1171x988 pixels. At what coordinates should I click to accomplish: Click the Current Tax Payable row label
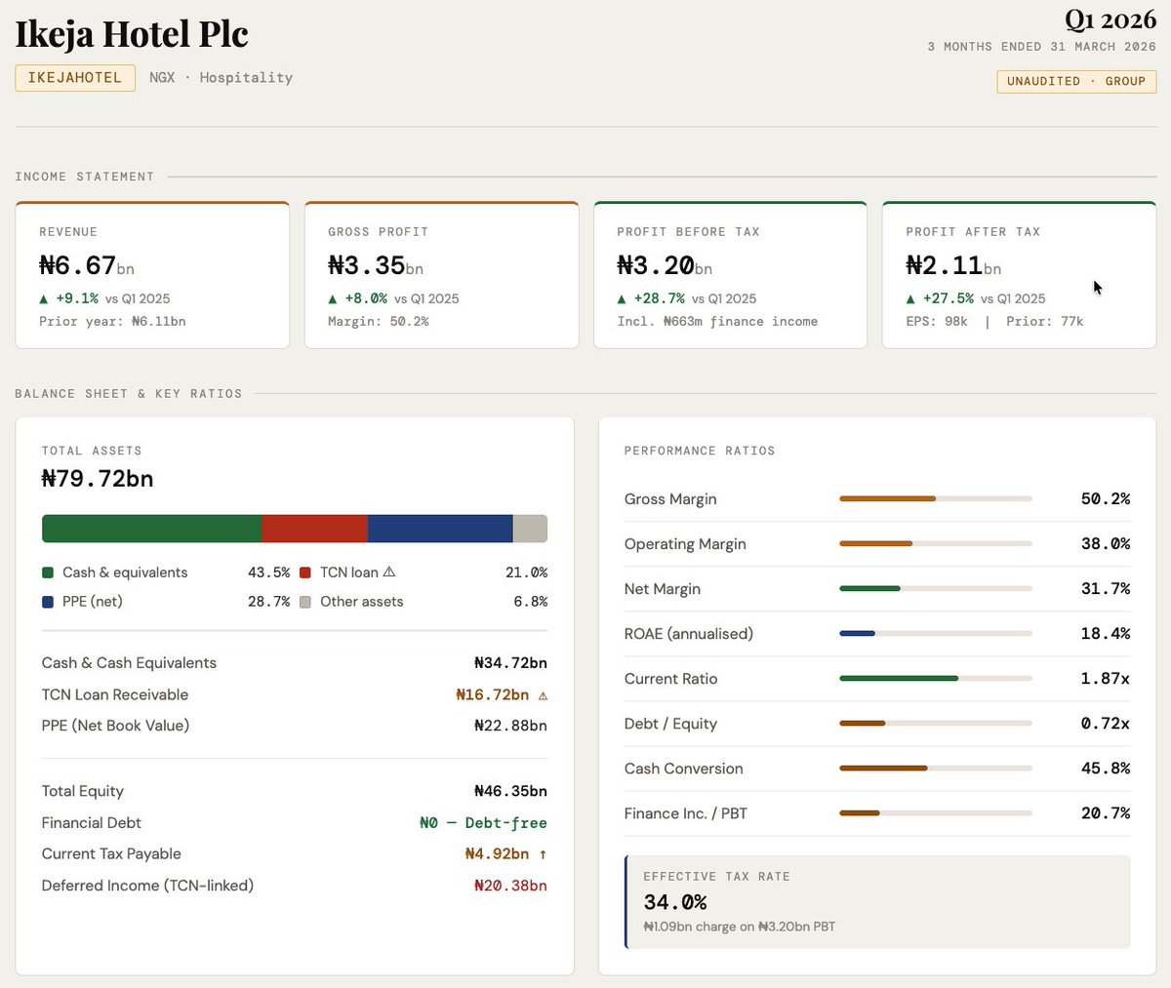pos(111,854)
